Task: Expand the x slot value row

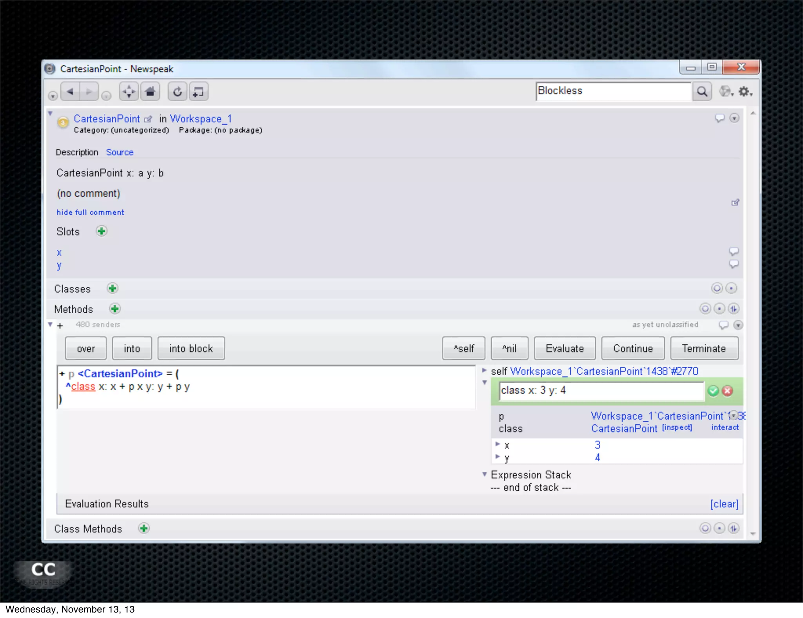Action: pos(498,444)
